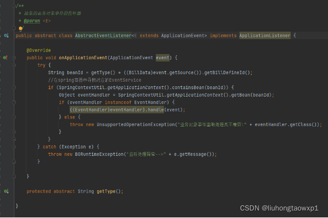Click the catch keyword
The image size is (328, 218).
49,147
